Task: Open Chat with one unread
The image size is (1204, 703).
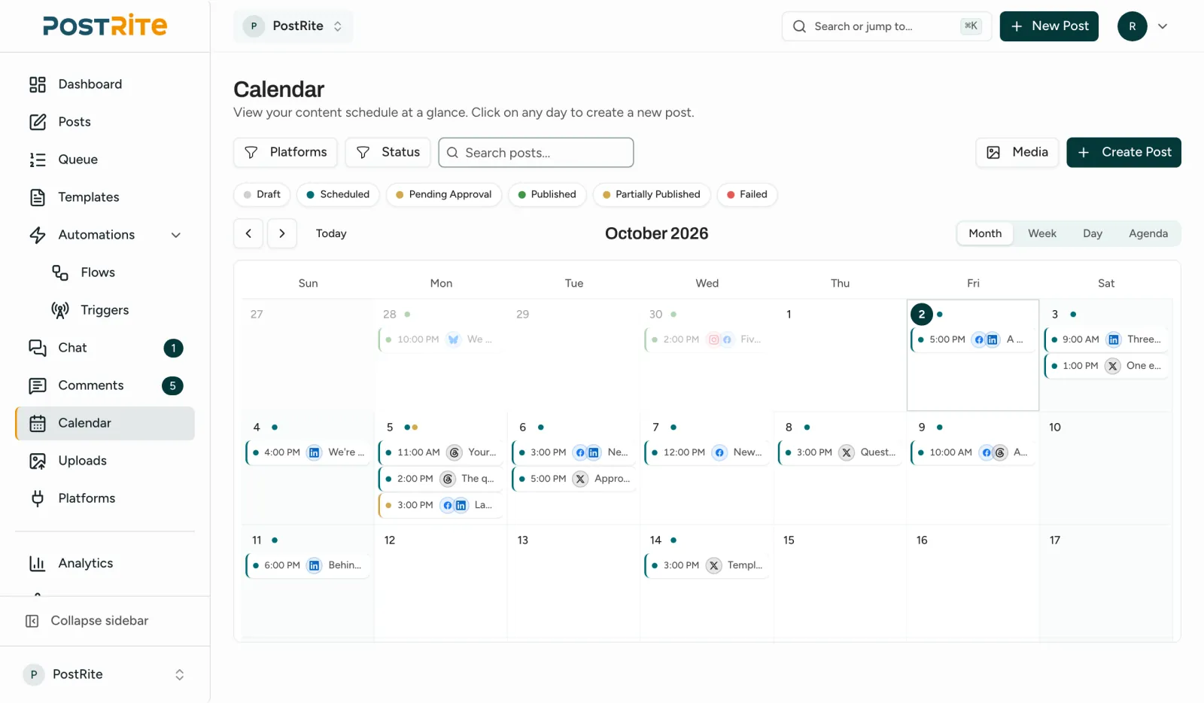Action: [x=105, y=348]
